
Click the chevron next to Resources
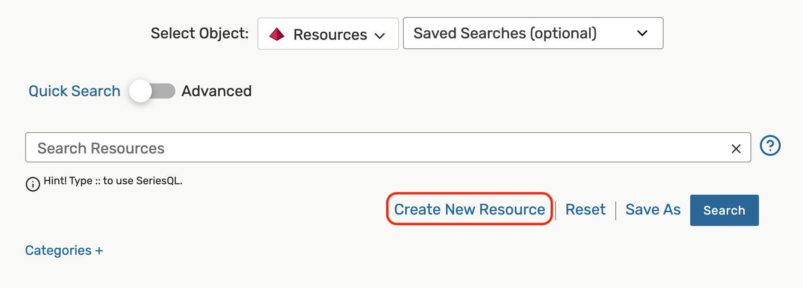[x=380, y=36]
